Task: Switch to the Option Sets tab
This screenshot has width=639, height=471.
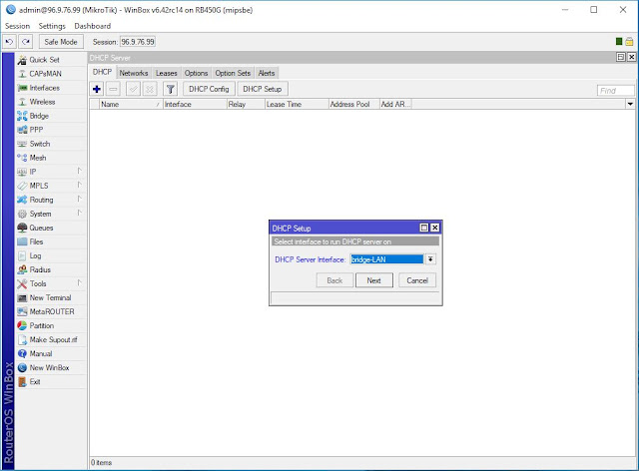Action: [233, 73]
